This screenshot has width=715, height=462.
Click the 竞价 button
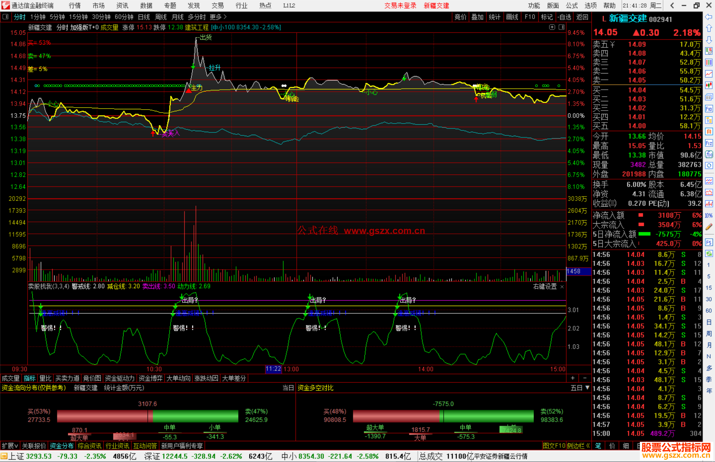point(460,17)
